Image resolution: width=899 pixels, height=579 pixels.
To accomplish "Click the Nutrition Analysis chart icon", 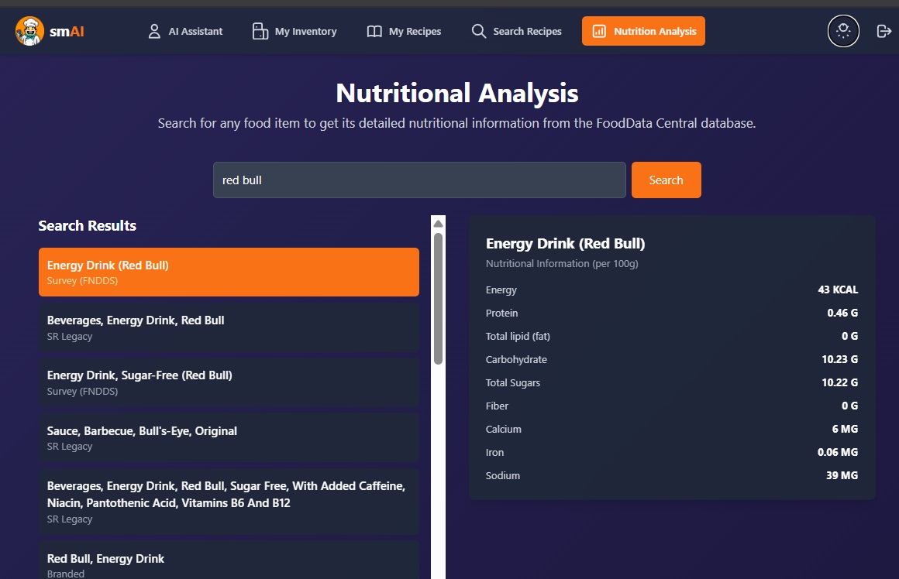I will pos(599,32).
